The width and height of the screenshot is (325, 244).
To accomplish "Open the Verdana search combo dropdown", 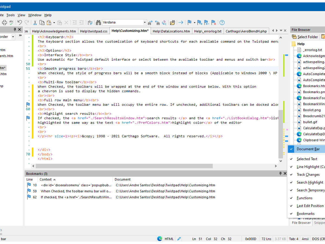I will coord(145,23).
